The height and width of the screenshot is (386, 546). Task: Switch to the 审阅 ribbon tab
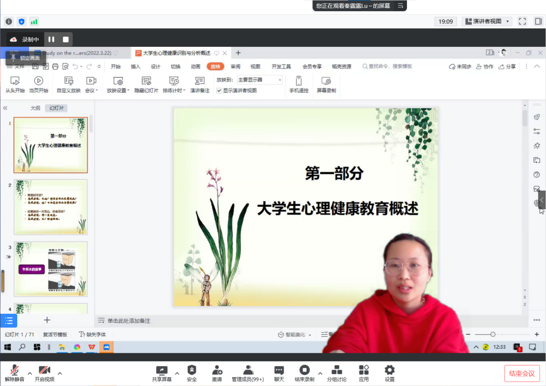pos(235,67)
